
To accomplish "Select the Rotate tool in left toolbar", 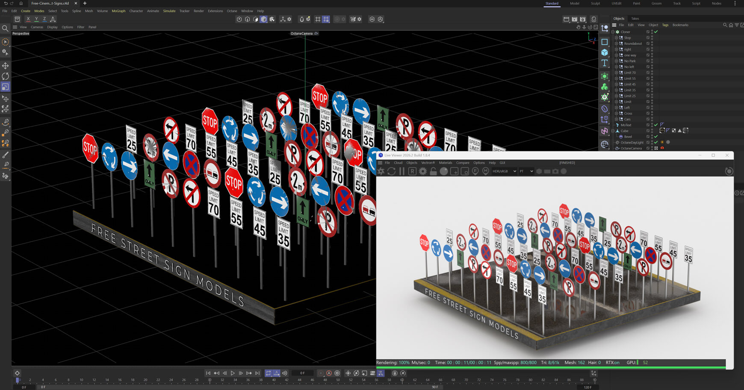I will tap(6, 76).
